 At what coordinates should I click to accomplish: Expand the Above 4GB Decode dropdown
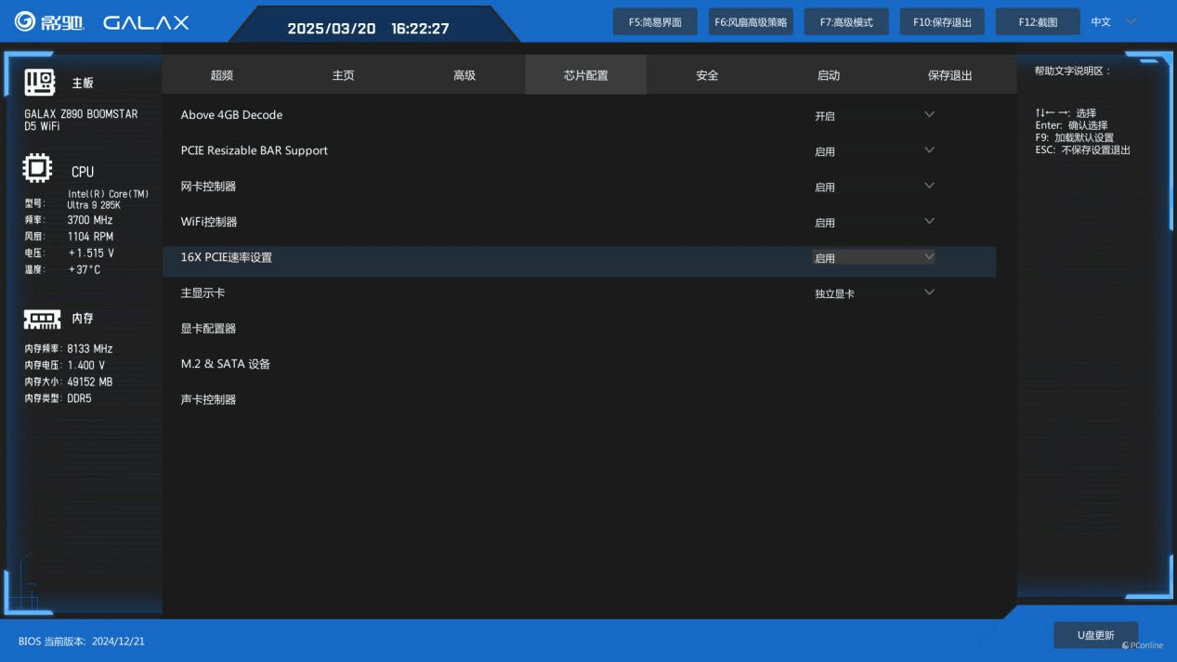(929, 115)
